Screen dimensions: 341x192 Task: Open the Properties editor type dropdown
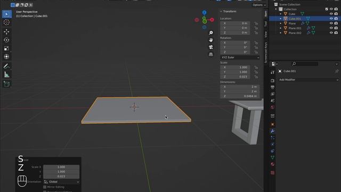pos(274,64)
